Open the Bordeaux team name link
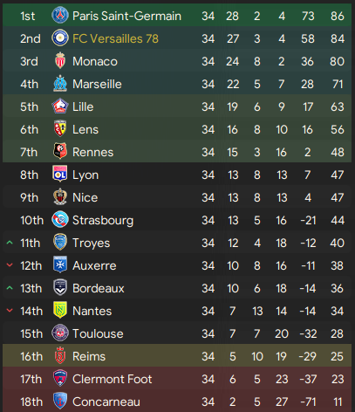Screen dimensions: 355x412 click(99, 288)
